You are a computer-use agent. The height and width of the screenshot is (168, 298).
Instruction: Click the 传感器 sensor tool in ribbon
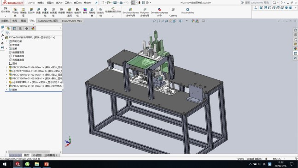click(61, 11)
